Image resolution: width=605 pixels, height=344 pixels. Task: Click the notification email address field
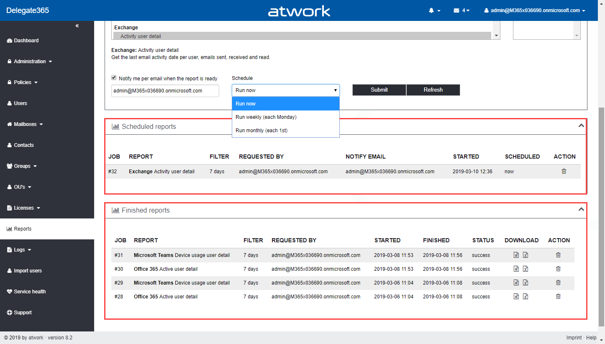tap(165, 91)
